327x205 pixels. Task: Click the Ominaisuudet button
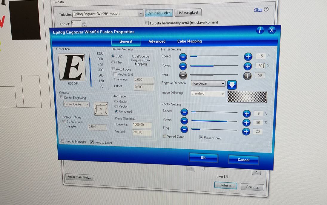159,13
